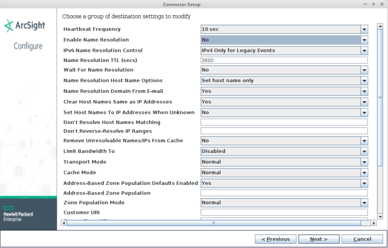The image size is (388, 248).
Task: Proceed with the Next button
Action: click(x=318, y=239)
